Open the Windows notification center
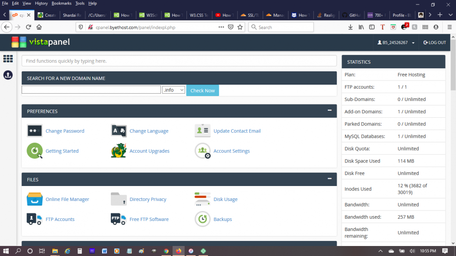 pos(445,251)
